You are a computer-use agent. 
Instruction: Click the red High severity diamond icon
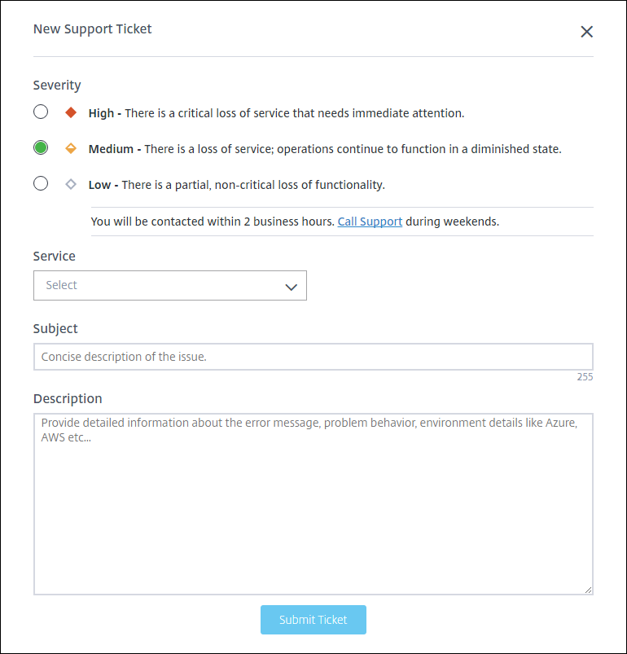pos(71,112)
